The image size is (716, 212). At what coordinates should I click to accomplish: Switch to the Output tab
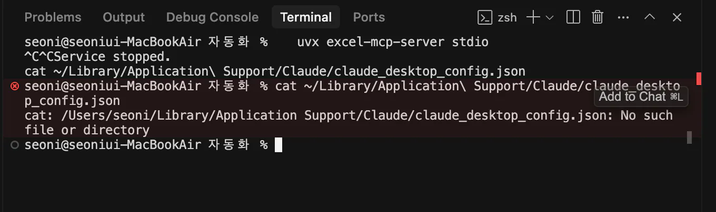click(x=124, y=17)
